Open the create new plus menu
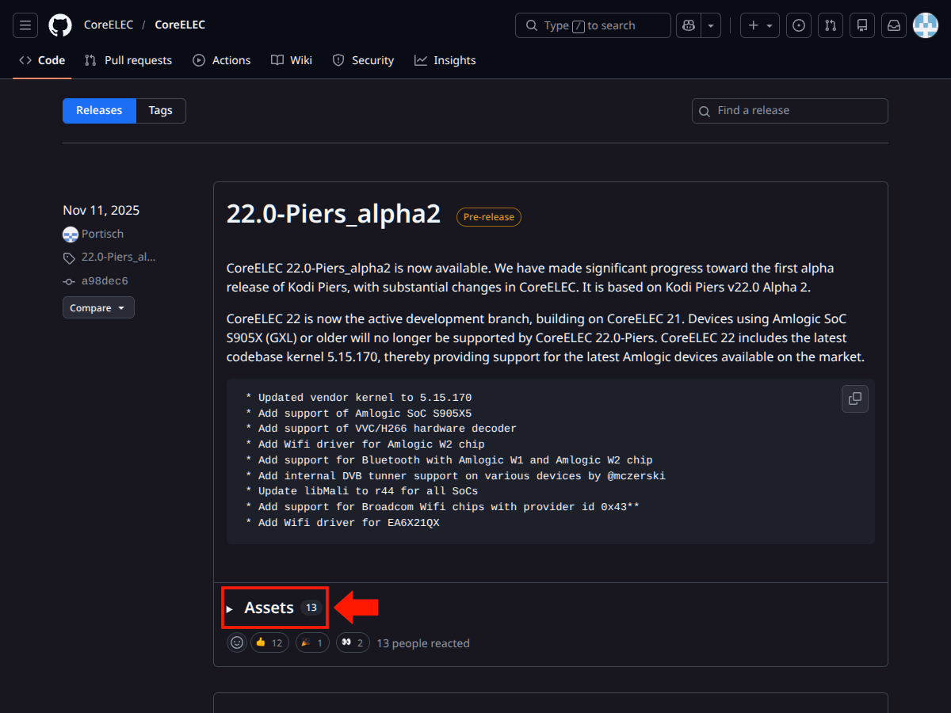This screenshot has width=951, height=713. [x=760, y=25]
